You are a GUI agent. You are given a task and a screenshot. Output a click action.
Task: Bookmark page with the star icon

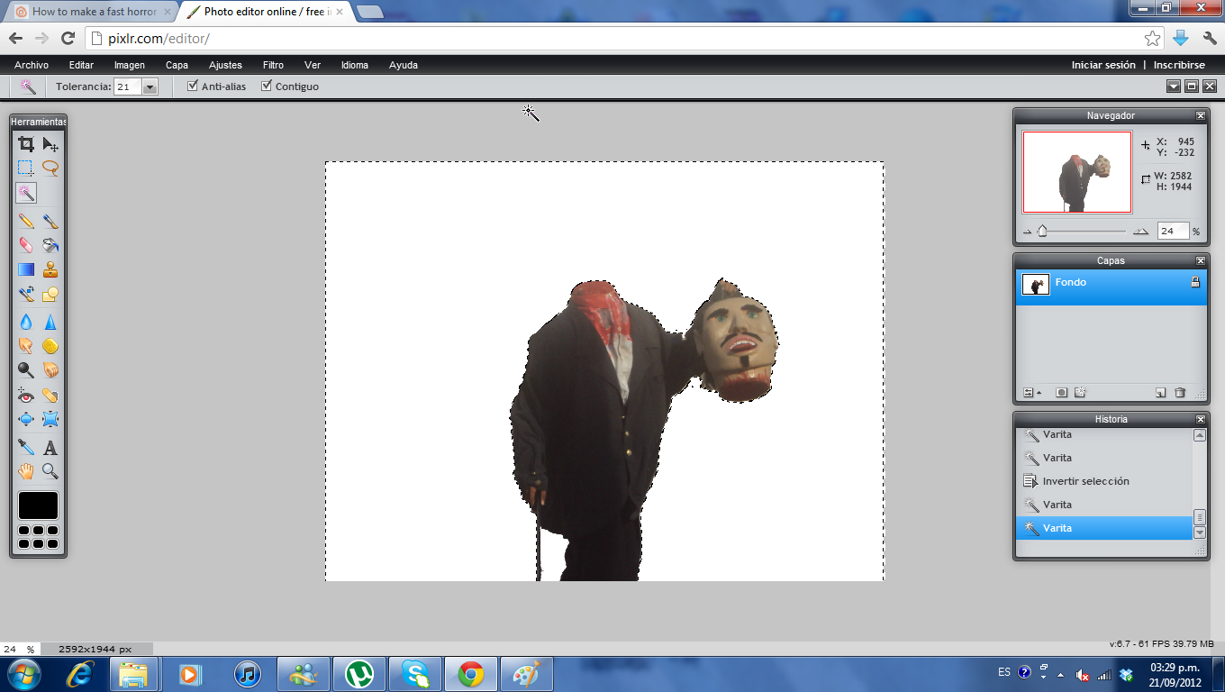[1153, 38]
